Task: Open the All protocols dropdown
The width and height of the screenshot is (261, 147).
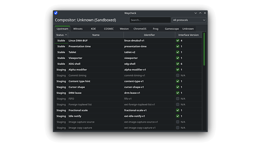Action: click(189, 20)
